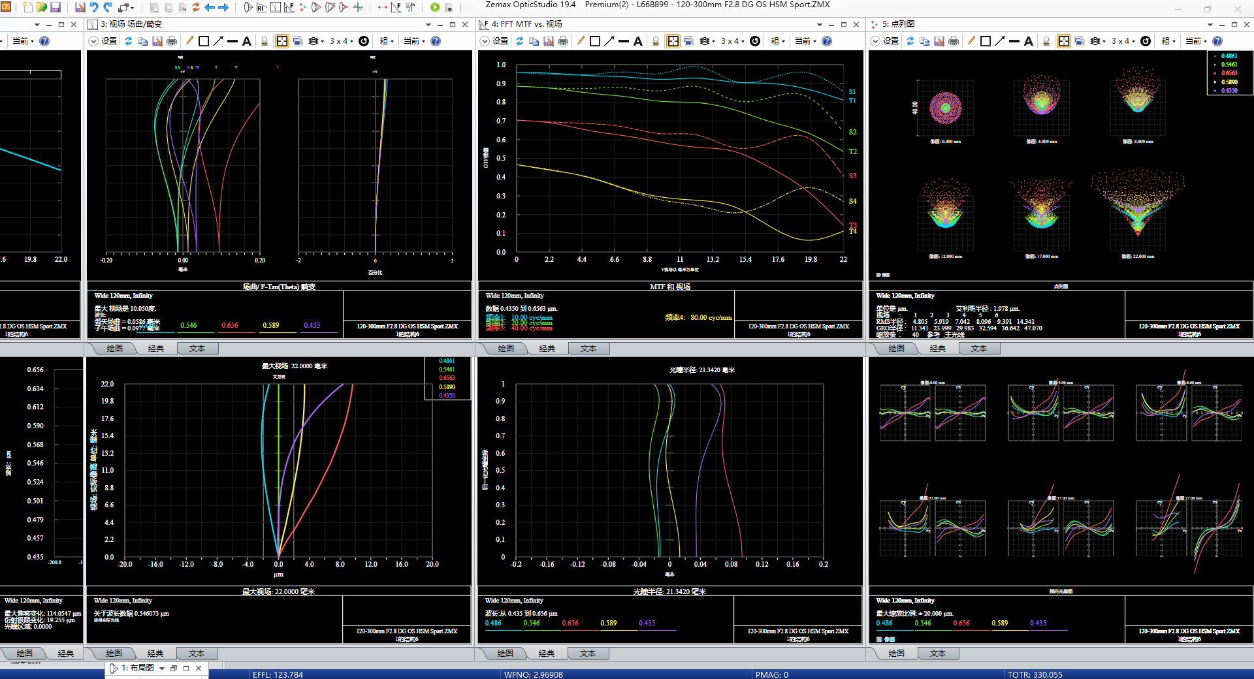Switch to 绘图 tab under Field Curvature window
The image size is (1254, 679).
(x=115, y=349)
